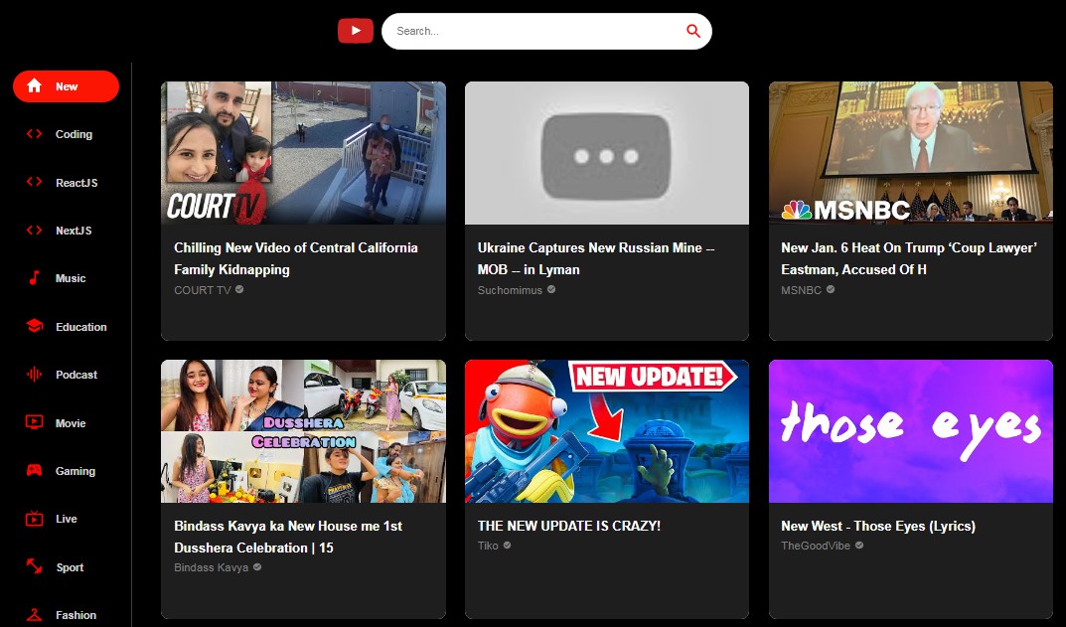Viewport: 1066px width, 627px height.
Task: Click the Live TV icon
Action: 34,519
